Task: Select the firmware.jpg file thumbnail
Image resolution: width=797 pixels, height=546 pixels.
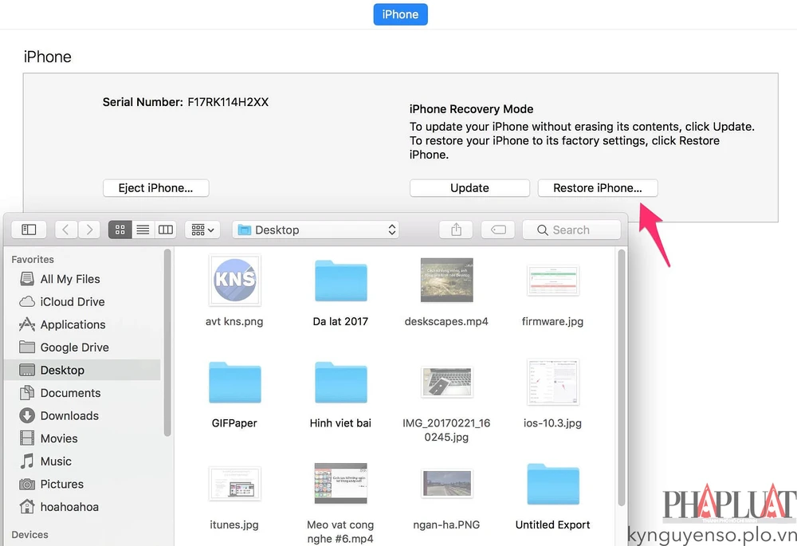Action: pyautogui.click(x=552, y=280)
